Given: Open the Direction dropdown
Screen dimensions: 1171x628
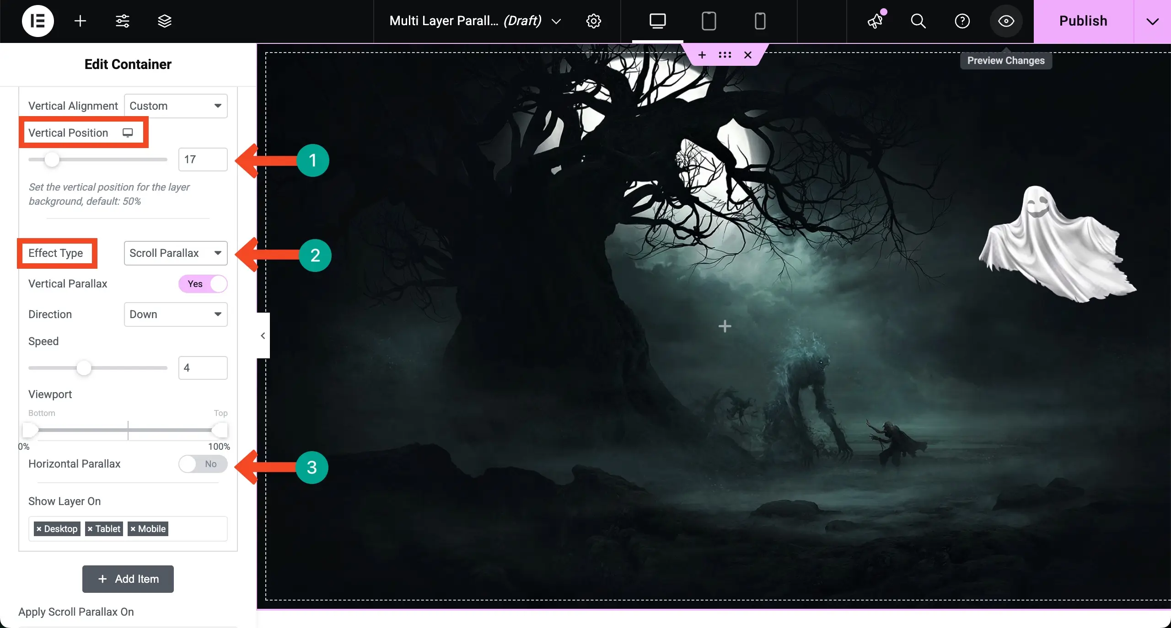Looking at the screenshot, I should click(x=176, y=314).
